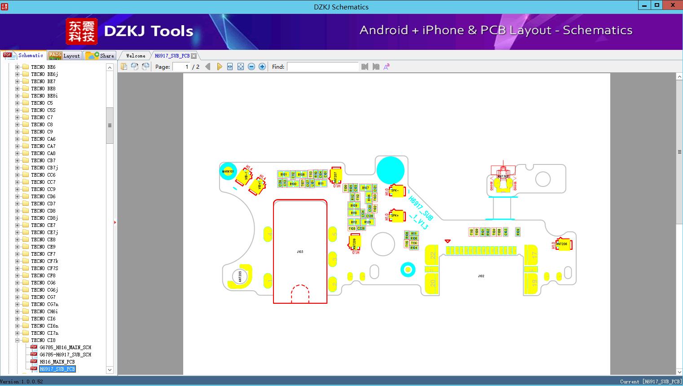Click the PDF icon beside H6917_SUB_PCB
This screenshot has width=683, height=386.
(34, 368)
